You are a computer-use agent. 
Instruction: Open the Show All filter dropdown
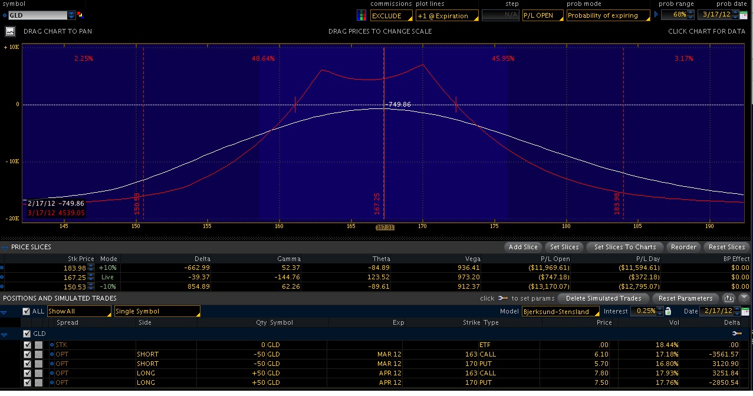click(x=79, y=311)
